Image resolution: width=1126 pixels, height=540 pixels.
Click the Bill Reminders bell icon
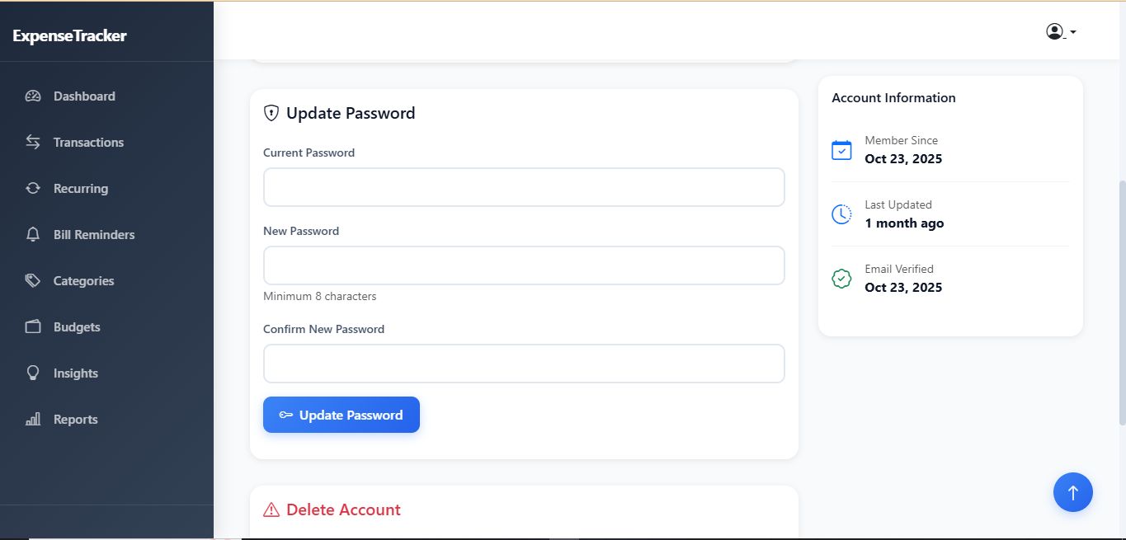pos(33,234)
